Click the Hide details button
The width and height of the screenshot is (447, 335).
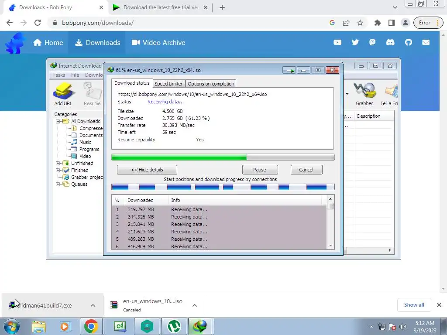click(x=147, y=170)
